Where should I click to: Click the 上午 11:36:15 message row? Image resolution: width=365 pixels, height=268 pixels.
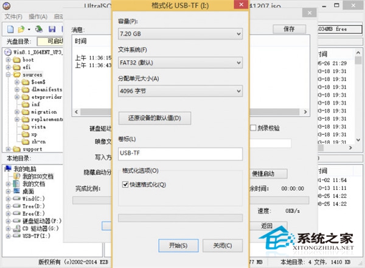(93, 58)
